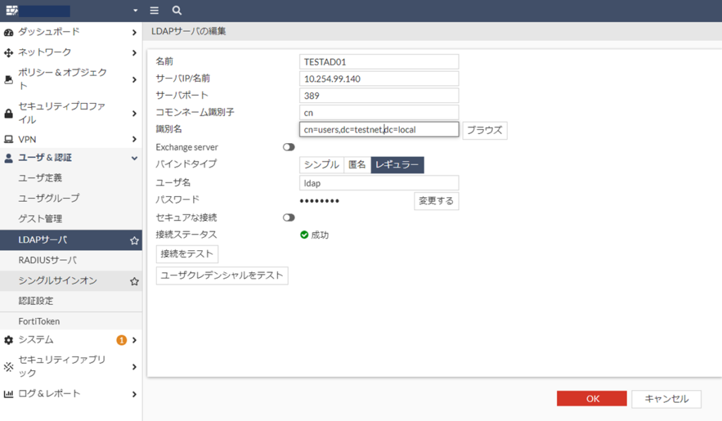Viewport: 722px width, 421px height.
Task: Click into the 識別名 input field
Action: (379, 130)
